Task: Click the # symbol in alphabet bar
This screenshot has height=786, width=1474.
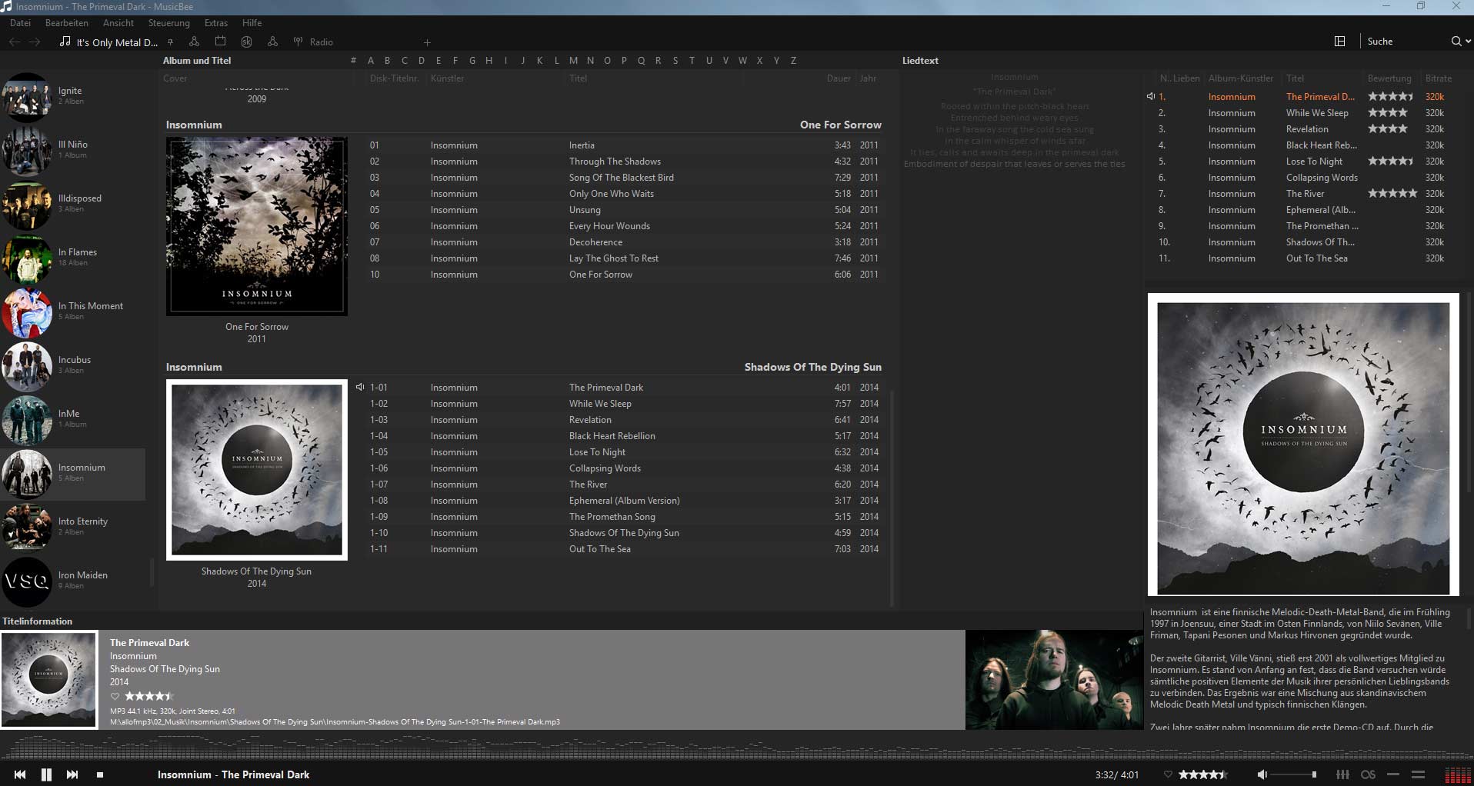Action: click(353, 60)
